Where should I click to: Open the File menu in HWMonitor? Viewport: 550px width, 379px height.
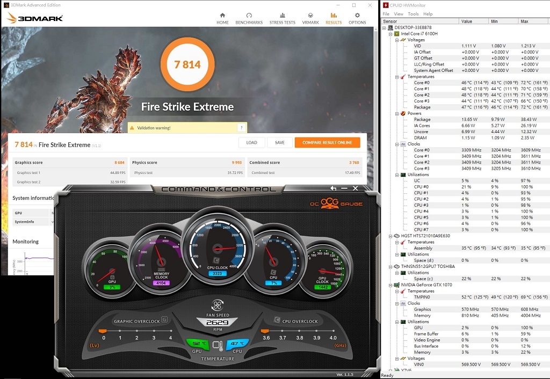(386, 14)
